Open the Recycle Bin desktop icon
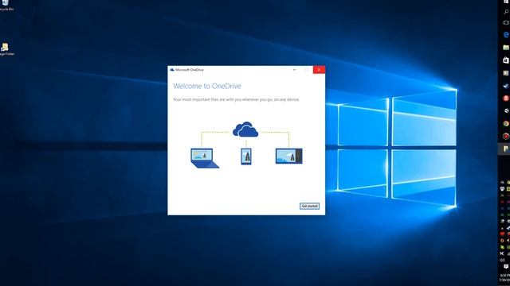This screenshot has height=286, width=510. coord(6,6)
